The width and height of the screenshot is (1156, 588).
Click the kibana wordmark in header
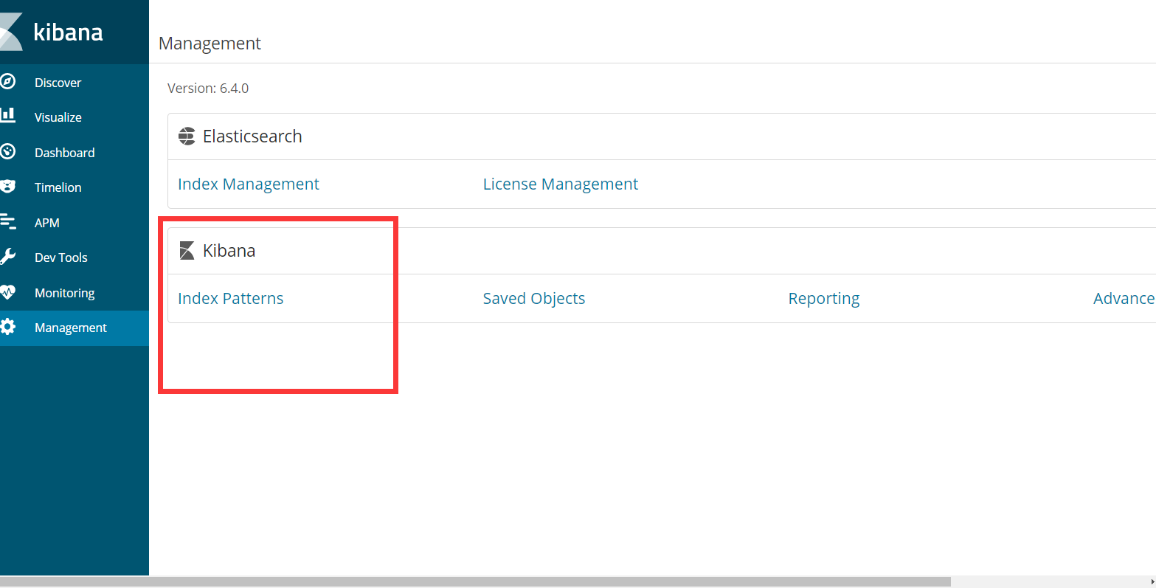pyautogui.click(x=69, y=32)
